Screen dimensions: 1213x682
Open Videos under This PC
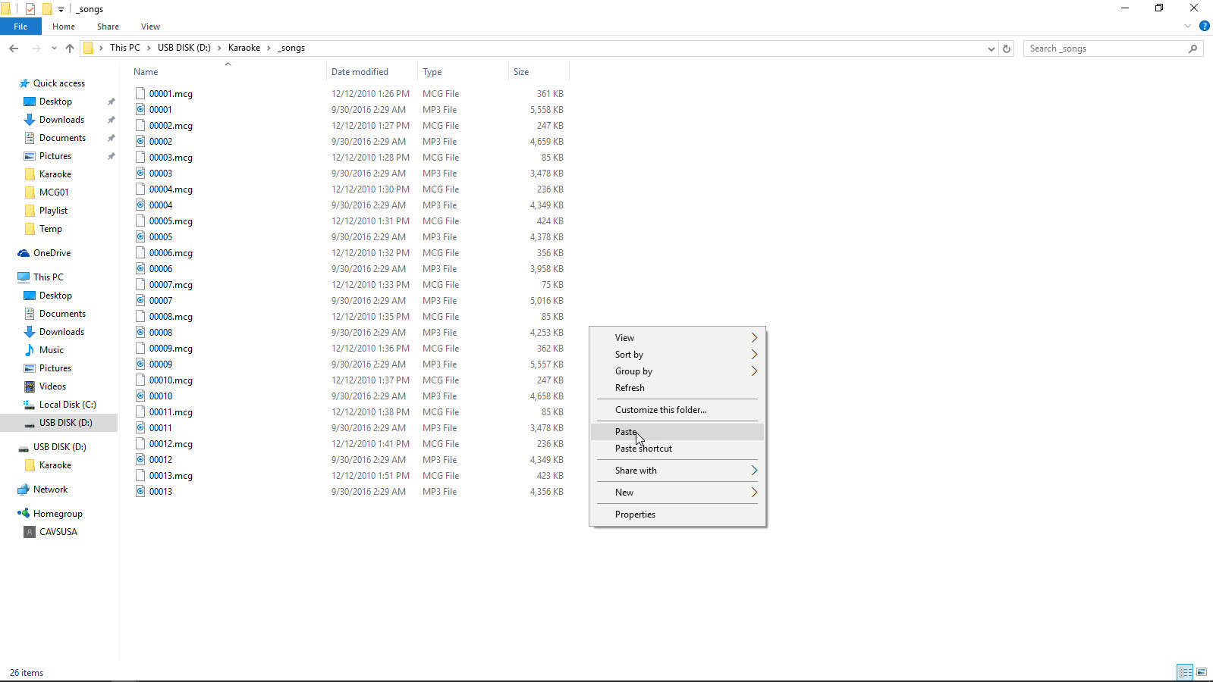tap(52, 386)
